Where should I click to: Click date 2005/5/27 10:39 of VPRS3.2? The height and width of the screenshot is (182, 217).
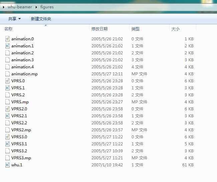click(x=107, y=151)
